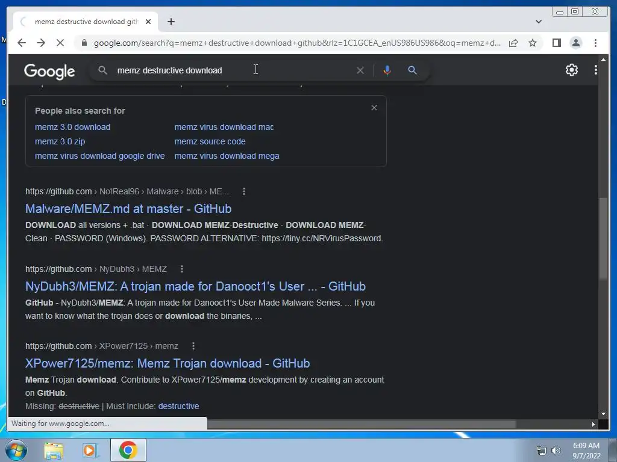Select the github.com XPower7125 memz breadcrumb
Viewport: 617px width, 462px height.
[x=101, y=346]
